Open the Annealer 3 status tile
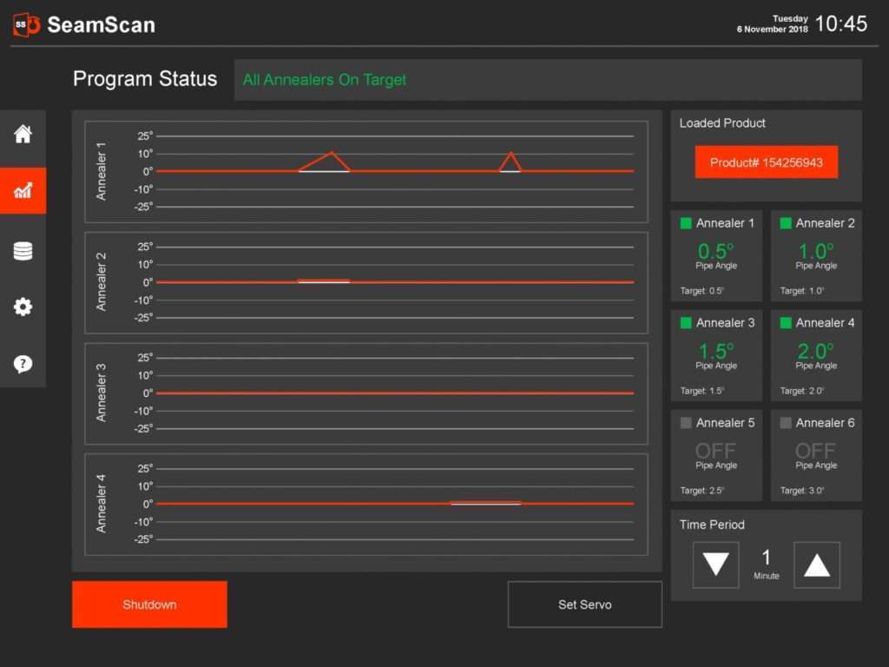 pyautogui.click(x=716, y=355)
